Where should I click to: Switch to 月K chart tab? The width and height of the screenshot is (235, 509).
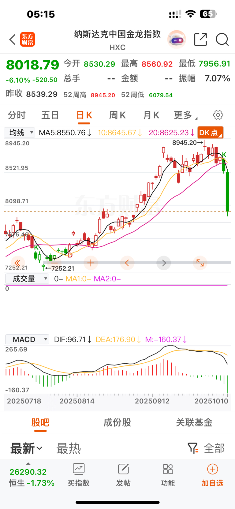[151, 115]
